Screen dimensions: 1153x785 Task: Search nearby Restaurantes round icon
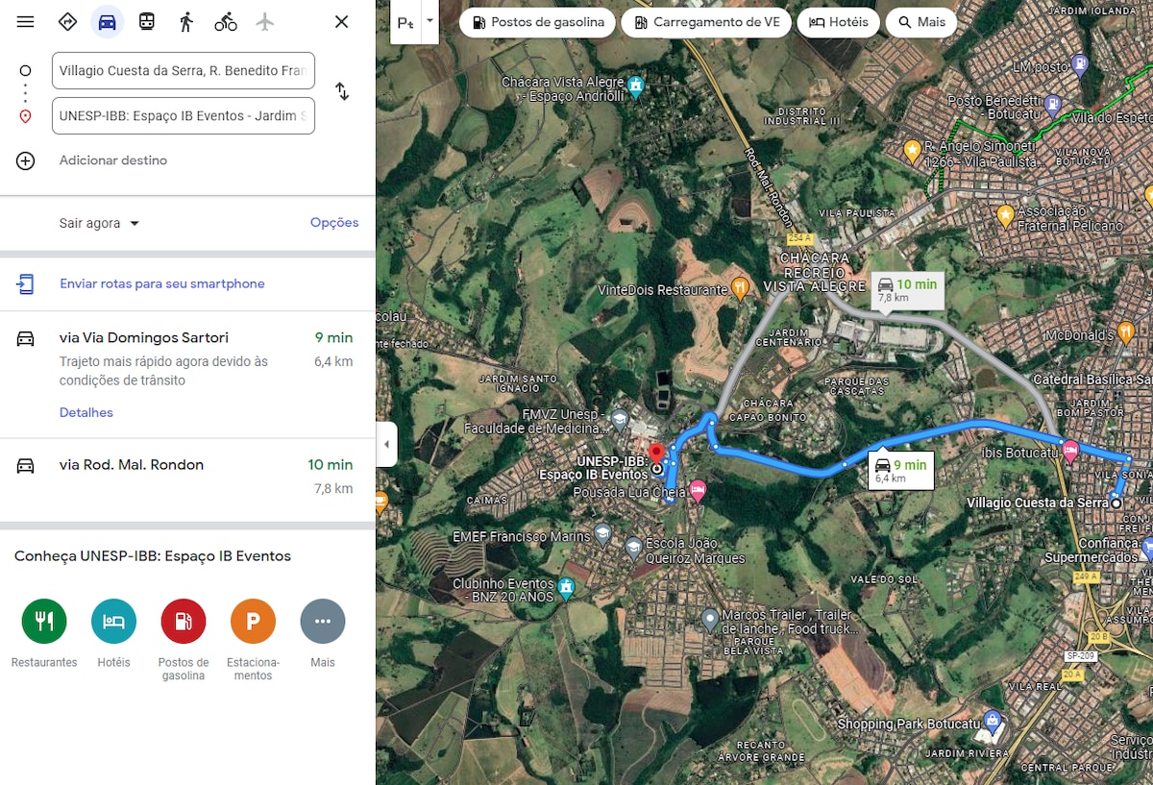click(x=44, y=621)
